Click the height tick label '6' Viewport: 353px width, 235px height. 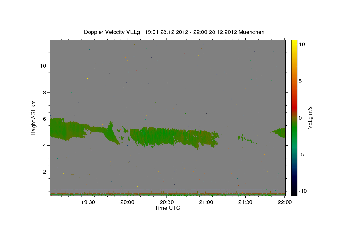click(44, 119)
